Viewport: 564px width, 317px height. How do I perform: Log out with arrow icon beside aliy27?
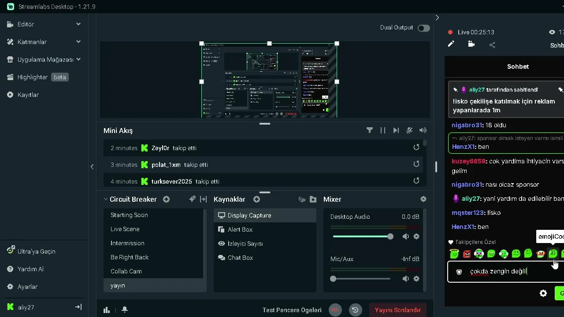tap(78, 307)
